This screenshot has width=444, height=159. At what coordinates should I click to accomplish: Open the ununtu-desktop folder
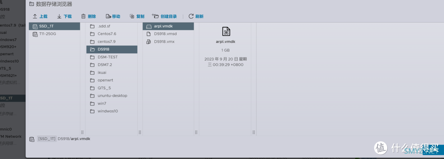point(112,96)
